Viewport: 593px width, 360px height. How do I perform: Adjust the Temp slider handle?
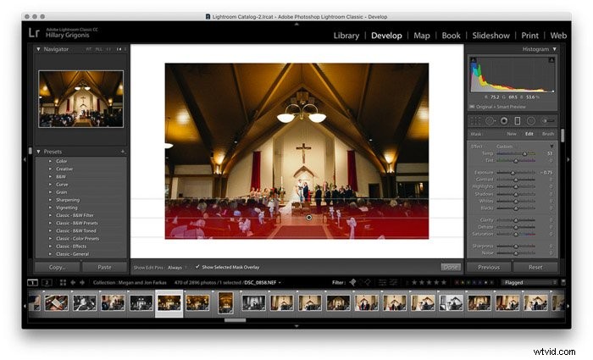click(524, 154)
